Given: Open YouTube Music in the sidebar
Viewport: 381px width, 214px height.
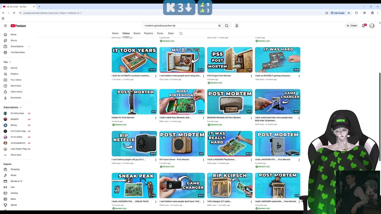Looking at the screenshot, I should click(17, 52).
